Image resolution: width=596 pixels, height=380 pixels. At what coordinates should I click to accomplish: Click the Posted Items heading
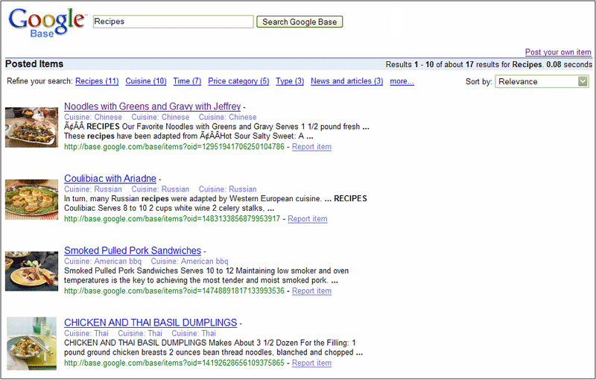pos(34,64)
